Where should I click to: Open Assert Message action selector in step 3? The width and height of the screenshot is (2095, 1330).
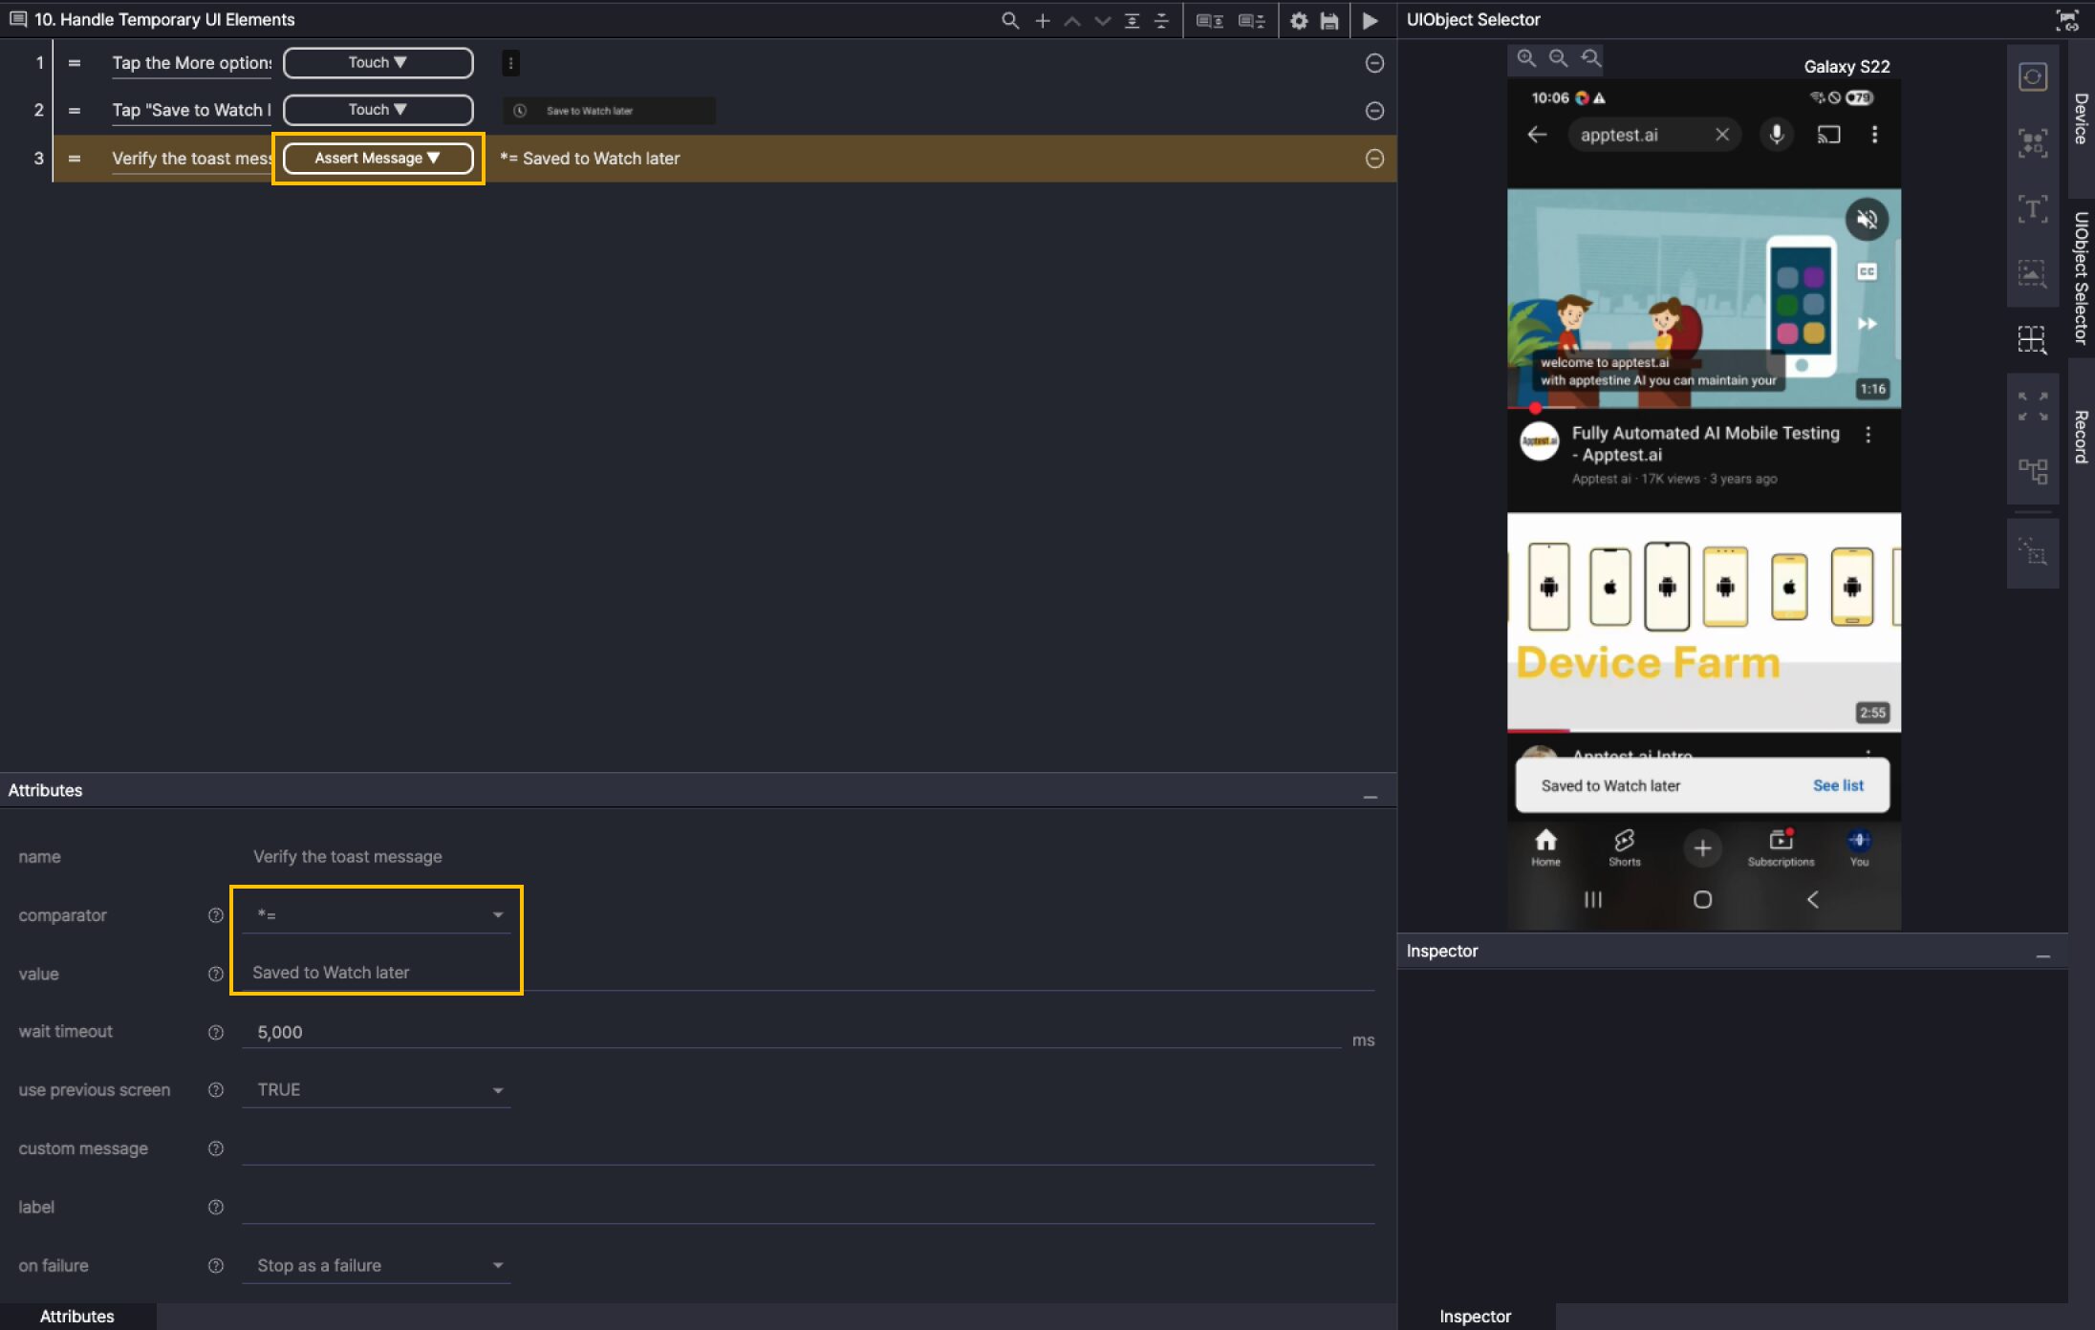pyautogui.click(x=378, y=159)
